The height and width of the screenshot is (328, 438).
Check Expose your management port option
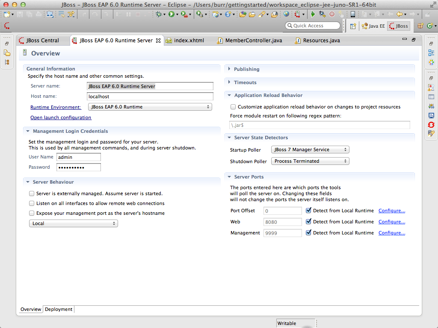coord(32,213)
